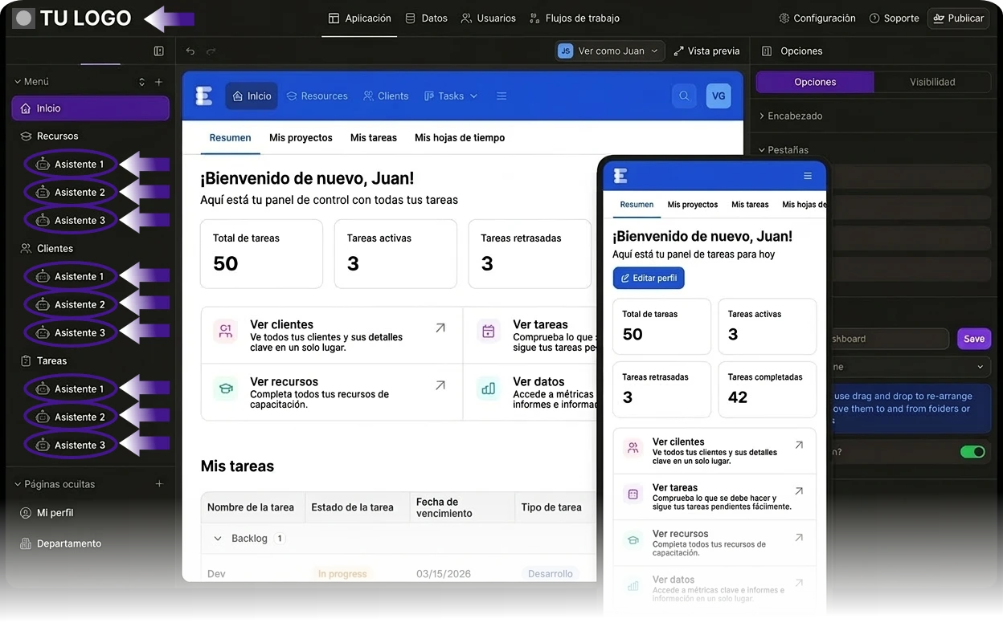1003x639 pixels.
Task: Switch to the Visibilidad tab
Action: tap(932, 81)
